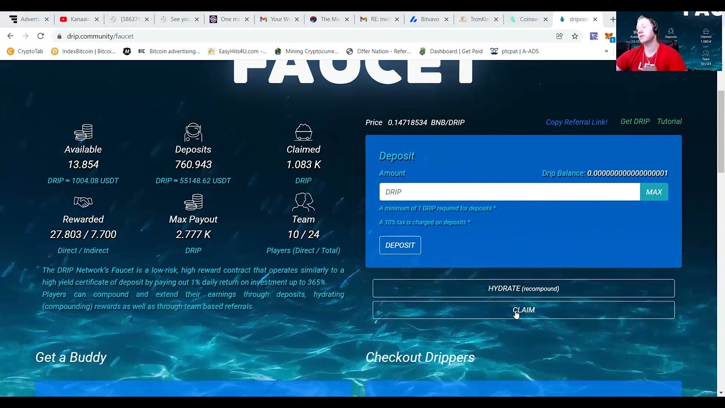The image size is (725, 408).
Task: Switch to the Advertising tab
Action: click(x=25, y=19)
